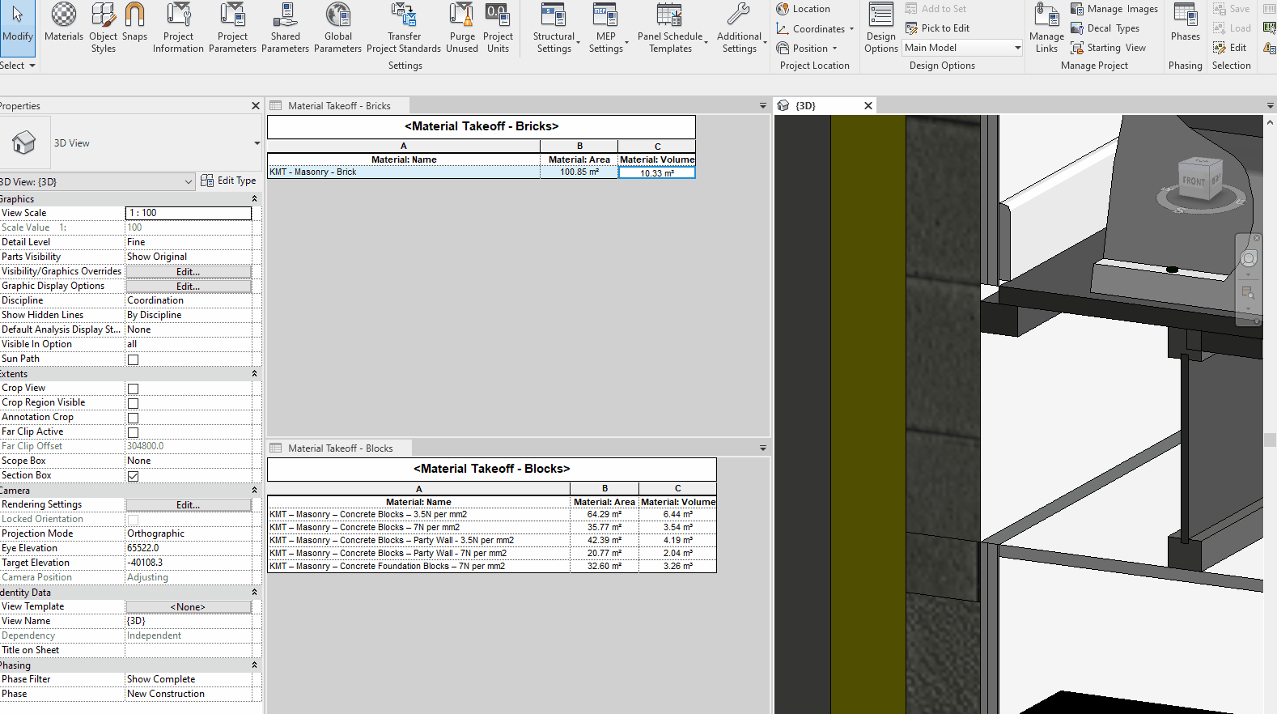The height and width of the screenshot is (714, 1277).
Task: Open the Design Options dialog
Action: pos(880,28)
